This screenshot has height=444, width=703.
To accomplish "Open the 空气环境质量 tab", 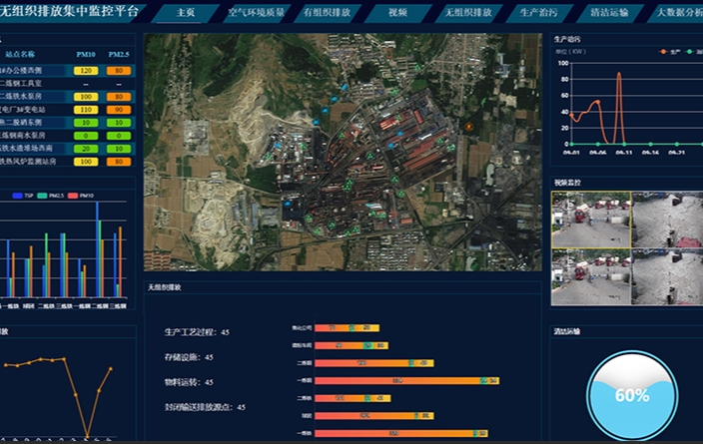I will (257, 13).
